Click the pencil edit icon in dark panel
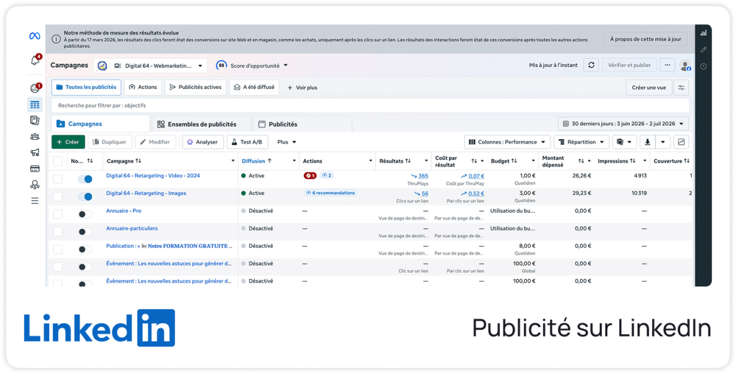 click(x=703, y=50)
